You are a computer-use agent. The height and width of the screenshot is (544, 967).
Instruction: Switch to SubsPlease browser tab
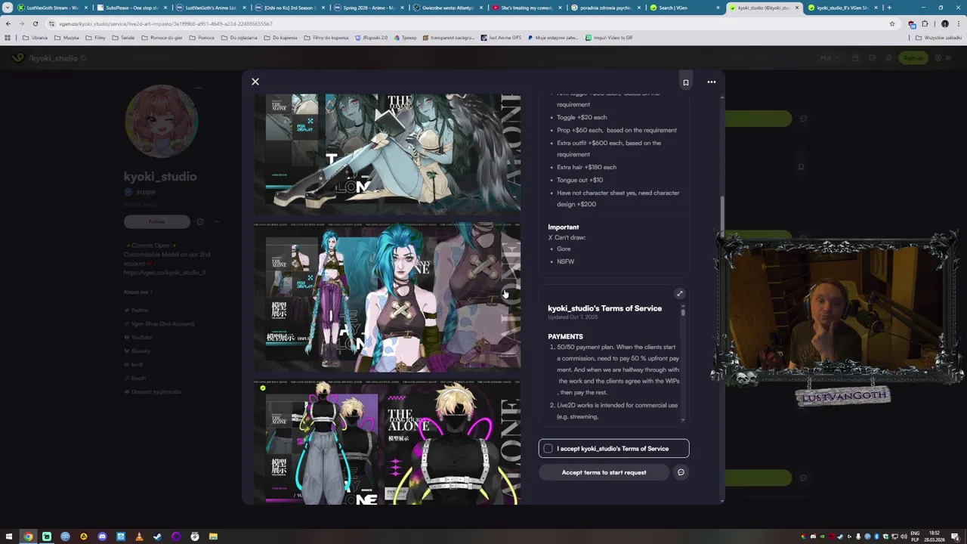tap(131, 8)
